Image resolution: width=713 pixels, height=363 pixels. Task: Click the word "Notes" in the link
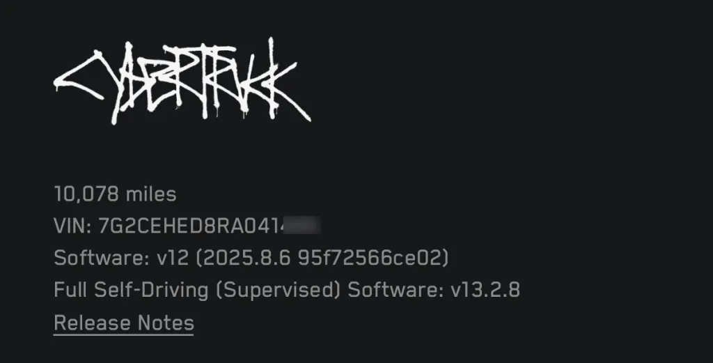point(166,323)
